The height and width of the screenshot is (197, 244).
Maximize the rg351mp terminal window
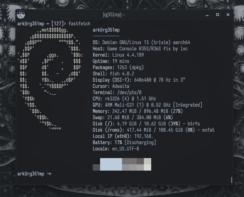click(218, 15)
